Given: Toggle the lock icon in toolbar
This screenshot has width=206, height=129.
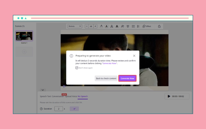Looking at the screenshot, I should click(x=159, y=26).
